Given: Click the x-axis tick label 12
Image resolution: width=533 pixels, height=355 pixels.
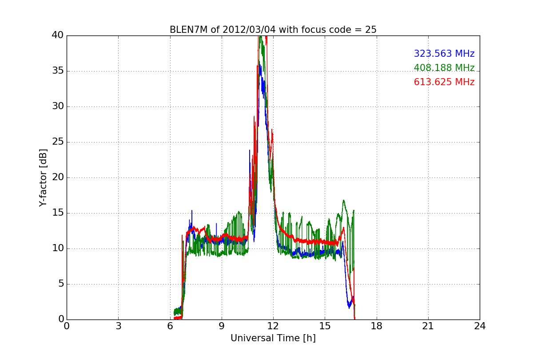Looking at the screenshot, I should pos(273,326).
